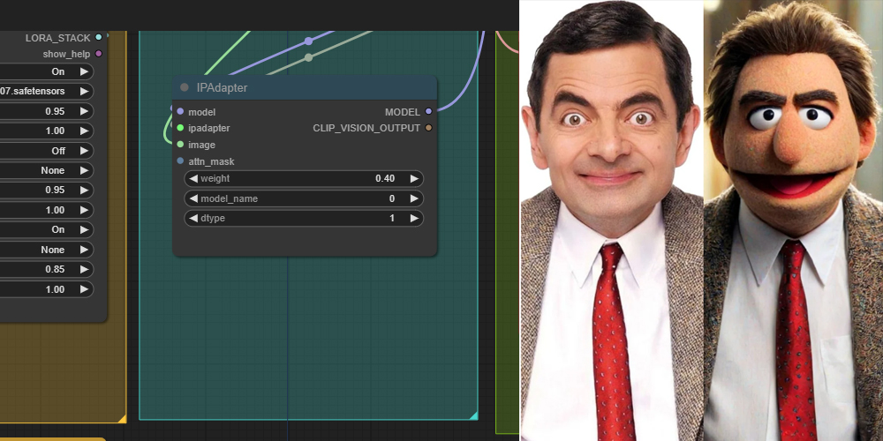
Task: Click the generated puppet image
Action: coord(794,220)
